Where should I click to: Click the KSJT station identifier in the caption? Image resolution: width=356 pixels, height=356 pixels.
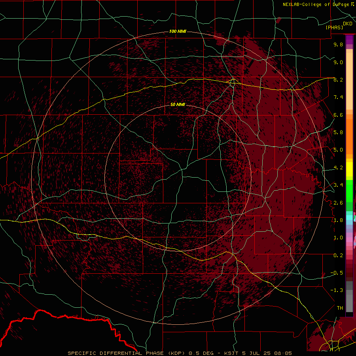click(231, 353)
